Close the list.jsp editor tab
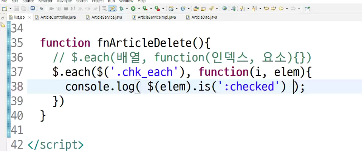Screen dimensions: 362x151 click(x=29, y=17)
